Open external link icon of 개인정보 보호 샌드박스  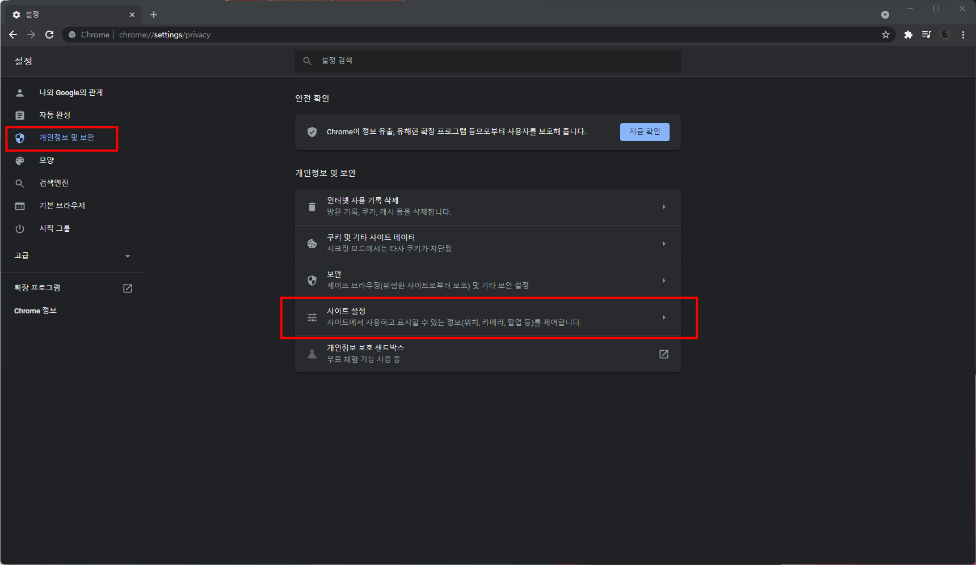tap(664, 354)
